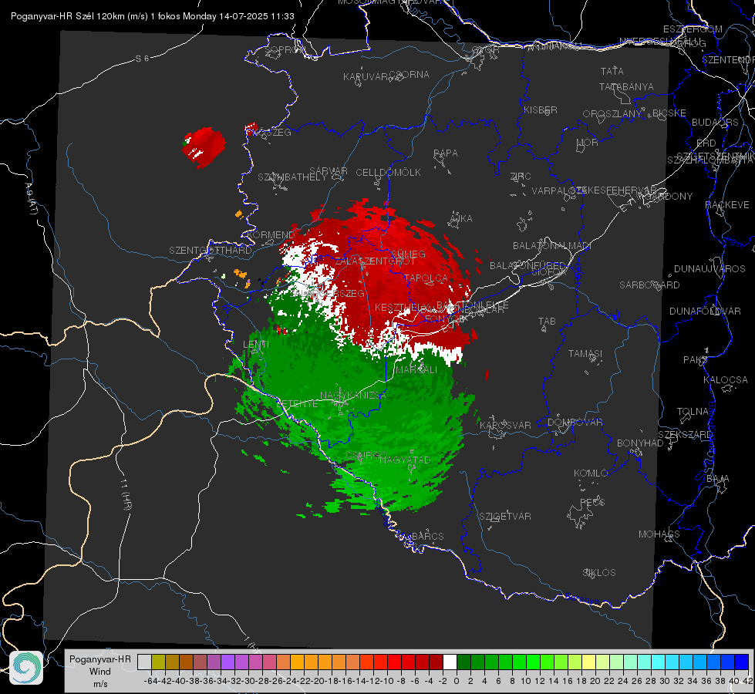Click the PECS city label
Screen dimensions: 755x694
592,502
